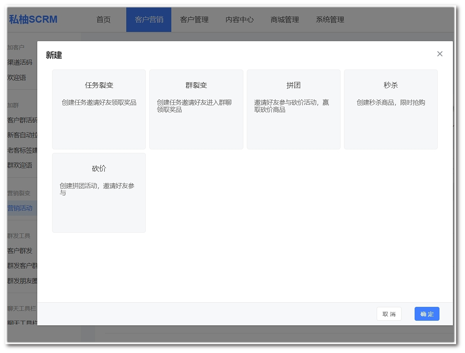Open 客户群发 in the sidebar
The height and width of the screenshot is (353, 465).
[20, 251]
